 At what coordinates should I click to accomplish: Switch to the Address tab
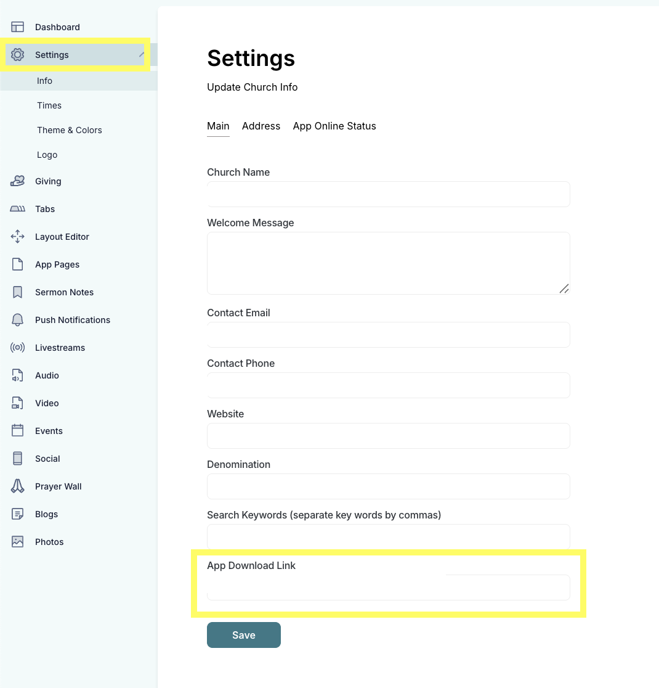[x=261, y=126]
